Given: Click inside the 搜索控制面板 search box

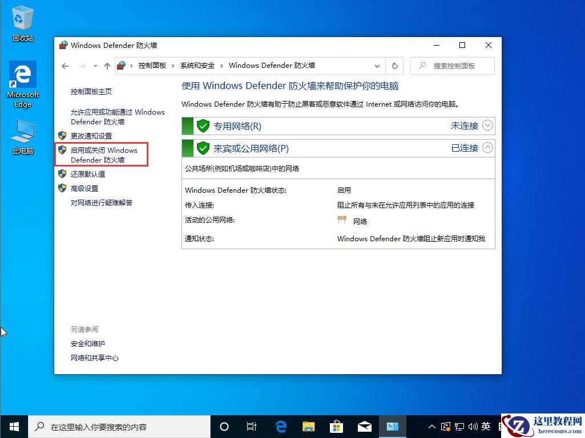Looking at the screenshot, I should click(451, 66).
